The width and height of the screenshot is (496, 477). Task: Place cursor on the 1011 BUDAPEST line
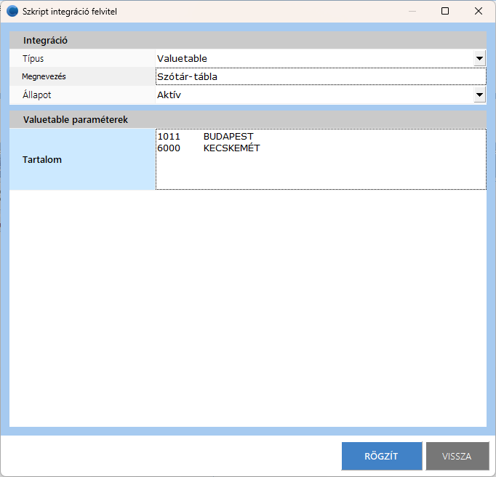coord(205,137)
